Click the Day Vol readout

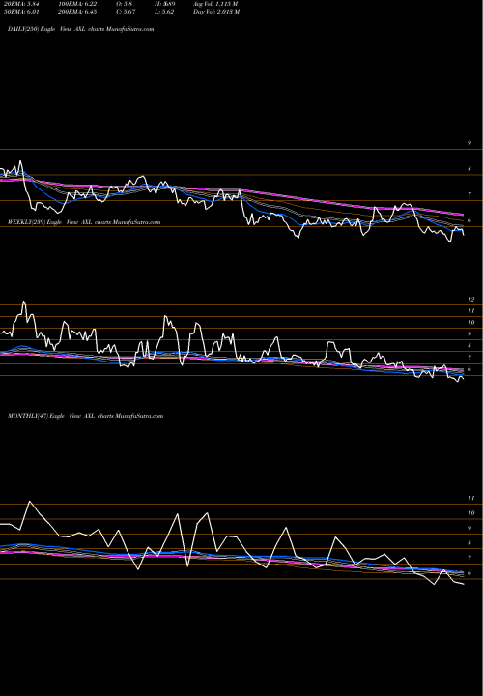pyautogui.click(x=216, y=12)
